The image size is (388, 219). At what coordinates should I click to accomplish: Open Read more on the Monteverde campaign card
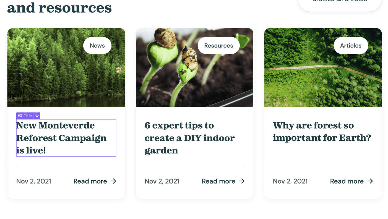[x=90, y=181]
